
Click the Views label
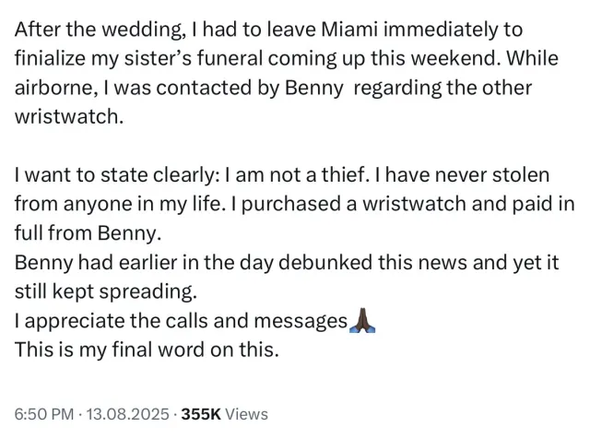click(246, 414)
